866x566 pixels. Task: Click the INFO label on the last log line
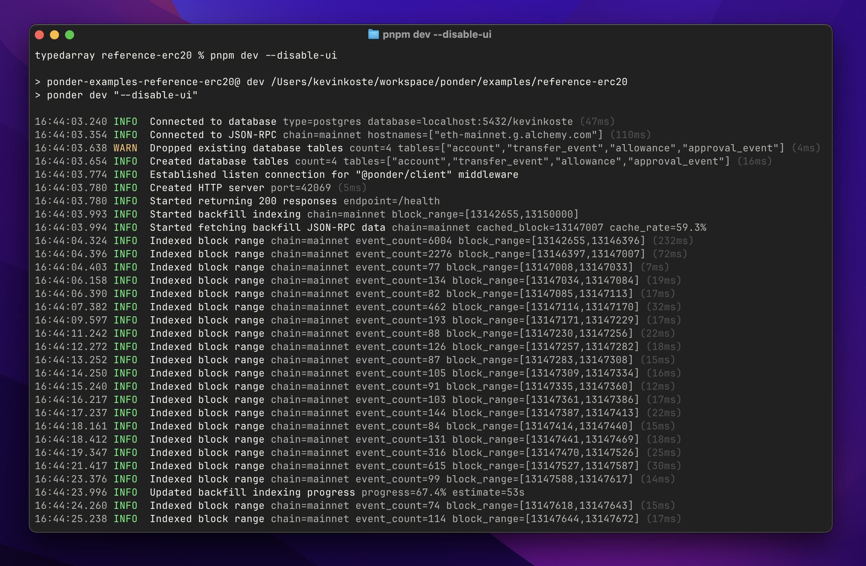click(x=125, y=519)
